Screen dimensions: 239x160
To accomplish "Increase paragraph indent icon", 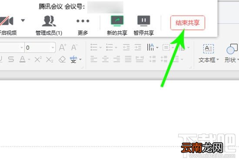I will 138,47.
